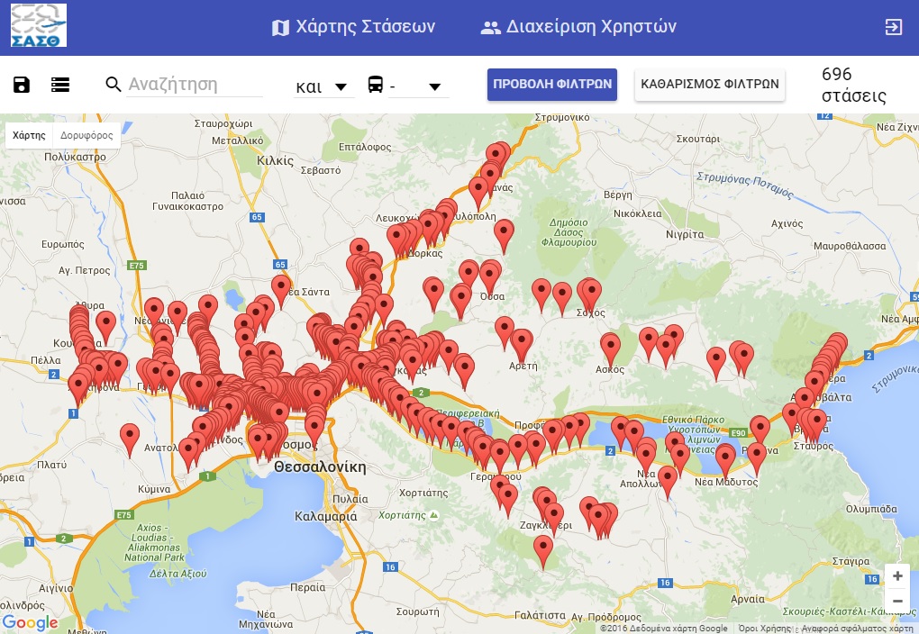
Task: Open the list view icon
Action: pos(60,85)
